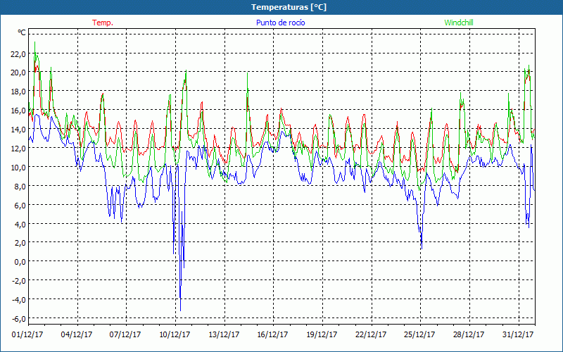Click the highest green windchill peak above 22
The height and width of the screenshot is (352, 563).
[x=34, y=43]
